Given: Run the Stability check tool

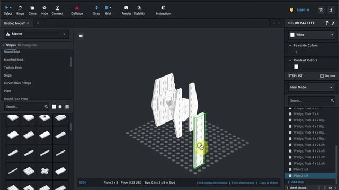Looking at the screenshot, I should point(139,10).
